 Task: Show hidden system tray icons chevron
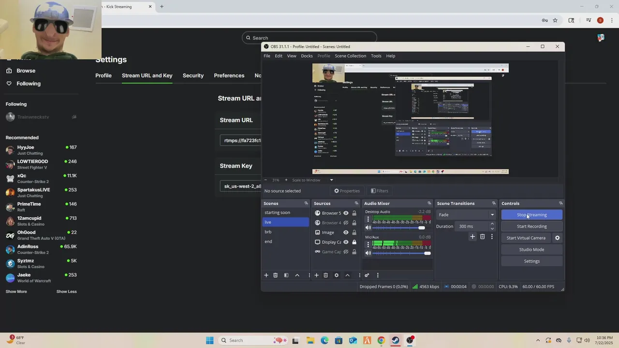(538, 340)
